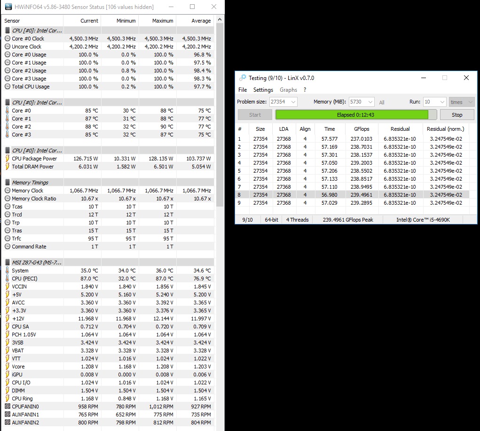Click the Start button in LinX

pos(255,114)
